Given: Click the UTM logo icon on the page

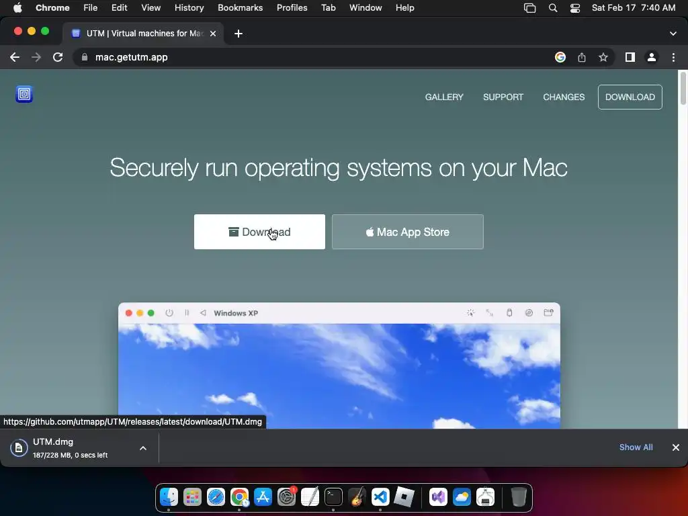Looking at the screenshot, I should [24, 94].
